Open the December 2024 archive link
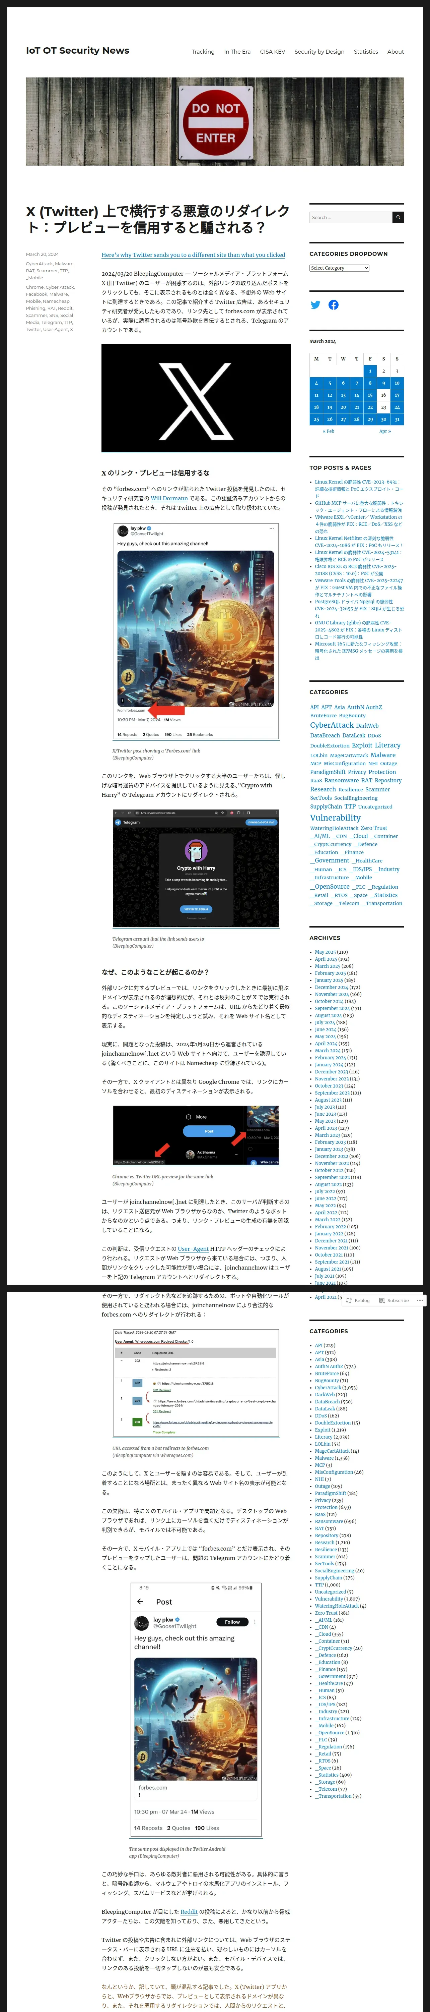This screenshot has width=430, height=2012. point(332,987)
